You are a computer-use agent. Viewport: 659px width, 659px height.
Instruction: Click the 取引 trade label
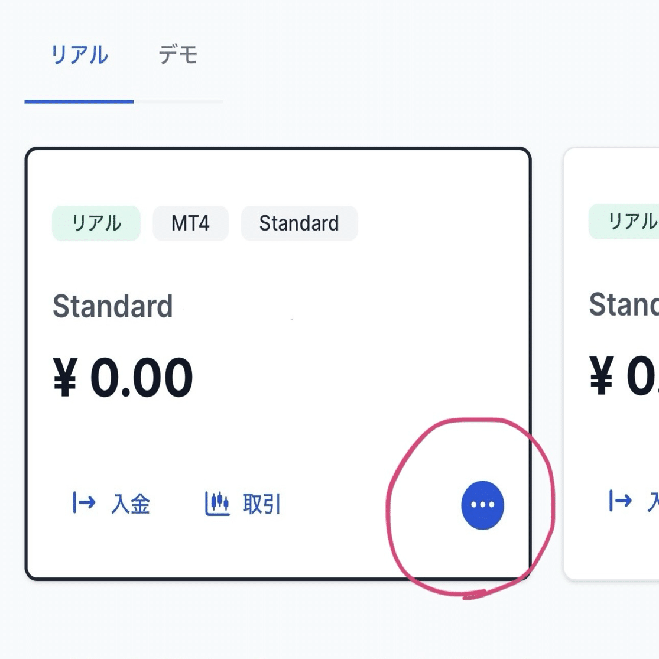(x=262, y=504)
